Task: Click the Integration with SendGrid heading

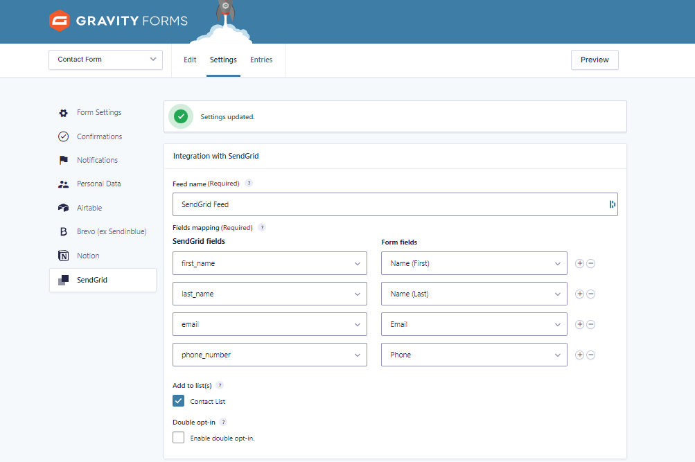Action: tap(216, 156)
